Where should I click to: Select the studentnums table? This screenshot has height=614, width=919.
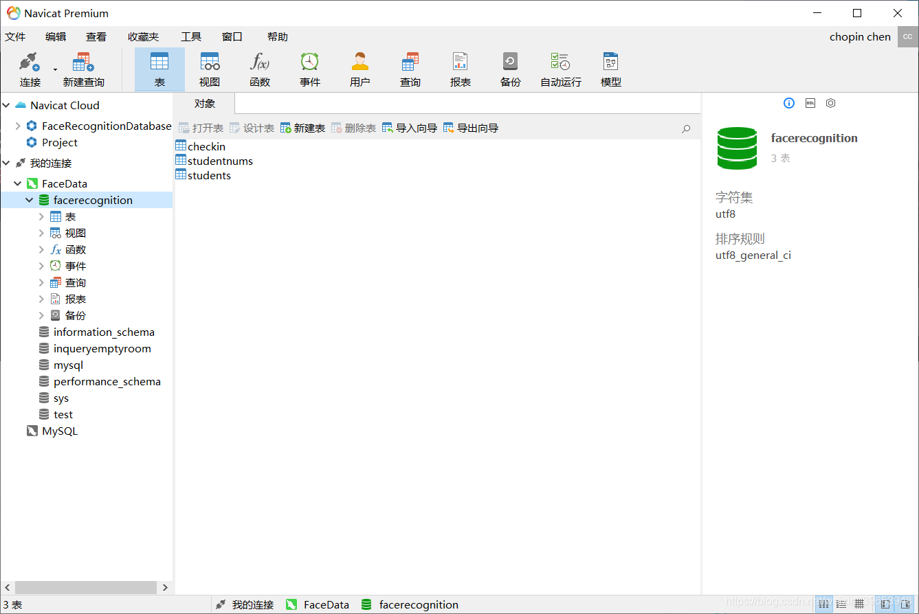coord(214,161)
